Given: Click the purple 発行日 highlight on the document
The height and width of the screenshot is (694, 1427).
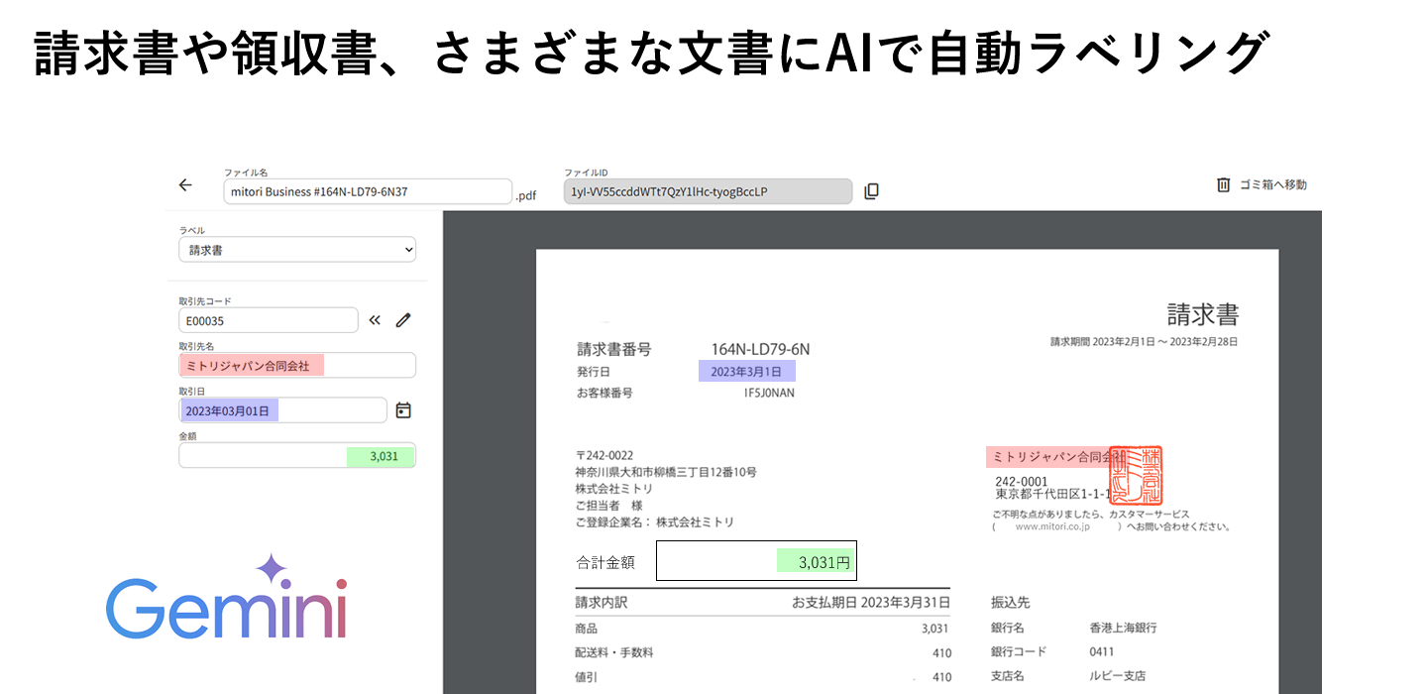Looking at the screenshot, I should click(x=747, y=370).
